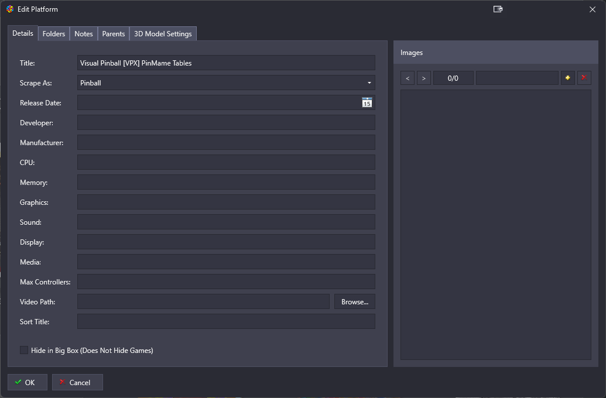Viewport: 606px width, 398px height.
Task: Switch to the Details tab
Action: click(x=23, y=33)
